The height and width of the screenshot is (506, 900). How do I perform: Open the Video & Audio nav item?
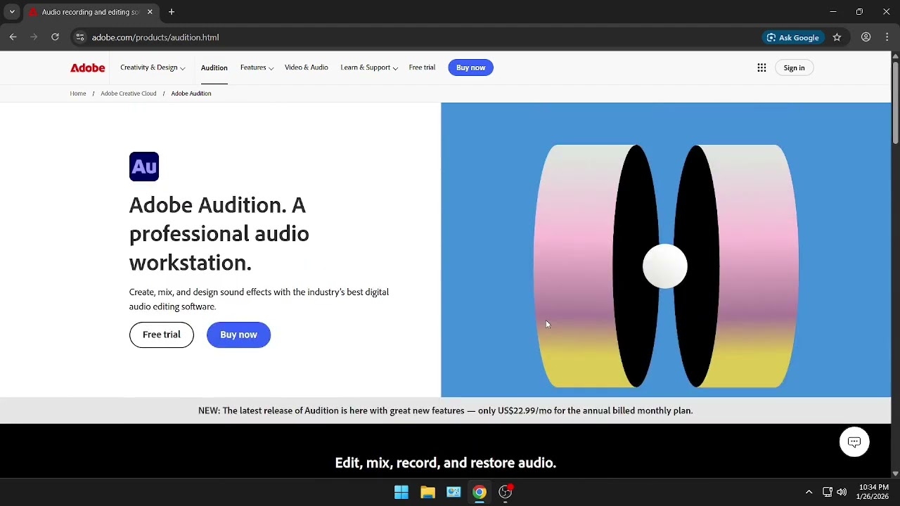point(306,67)
